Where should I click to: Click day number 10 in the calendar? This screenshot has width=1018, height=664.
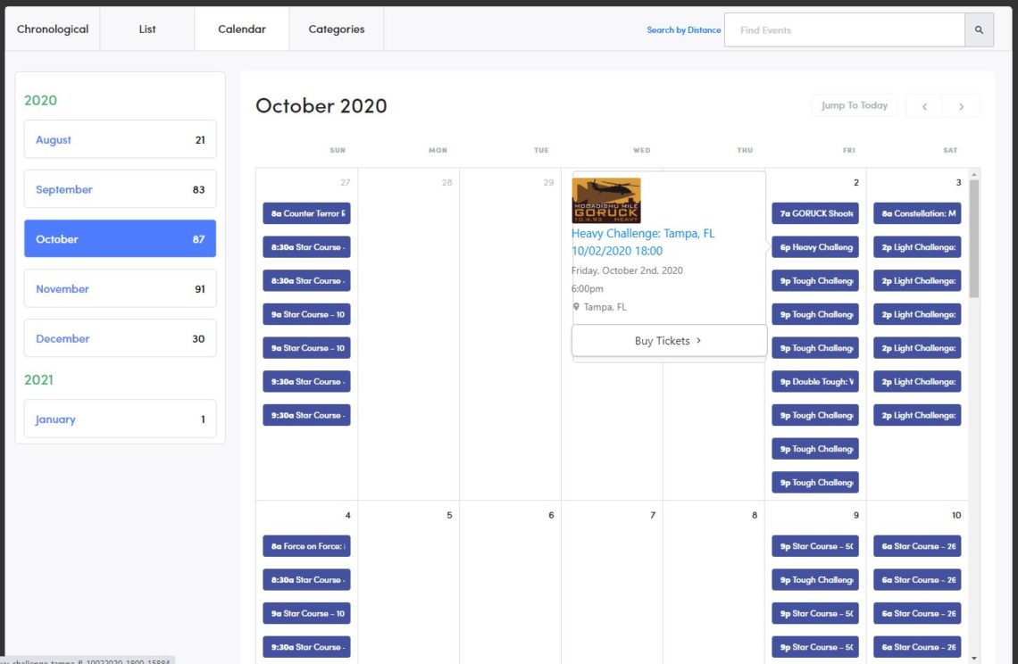956,515
